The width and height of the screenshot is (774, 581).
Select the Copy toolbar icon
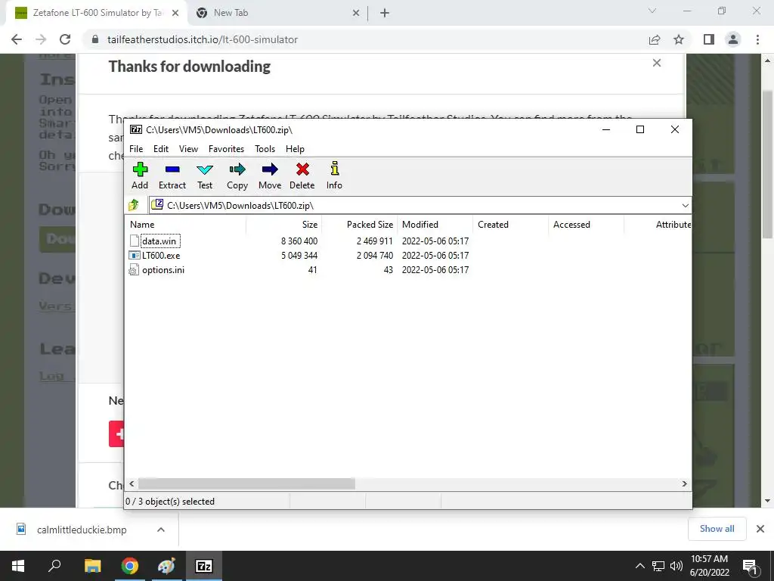237,169
